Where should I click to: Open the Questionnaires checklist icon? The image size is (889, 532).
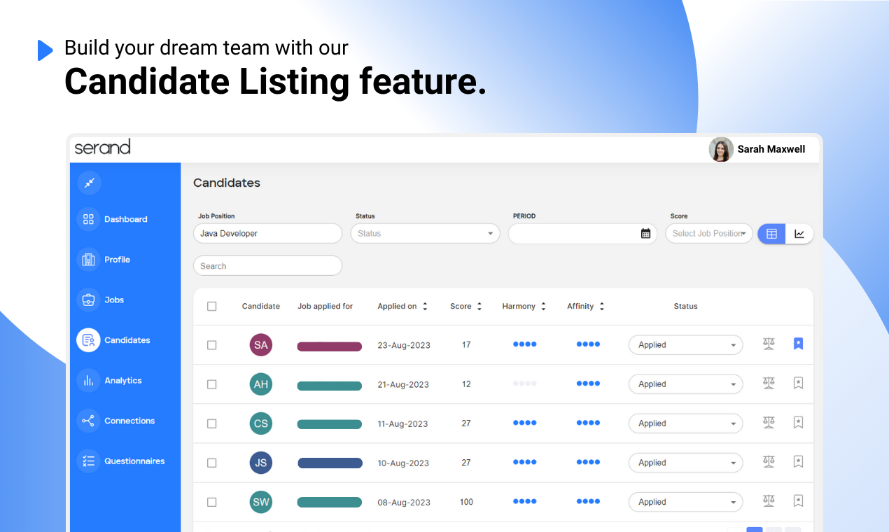(88, 461)
